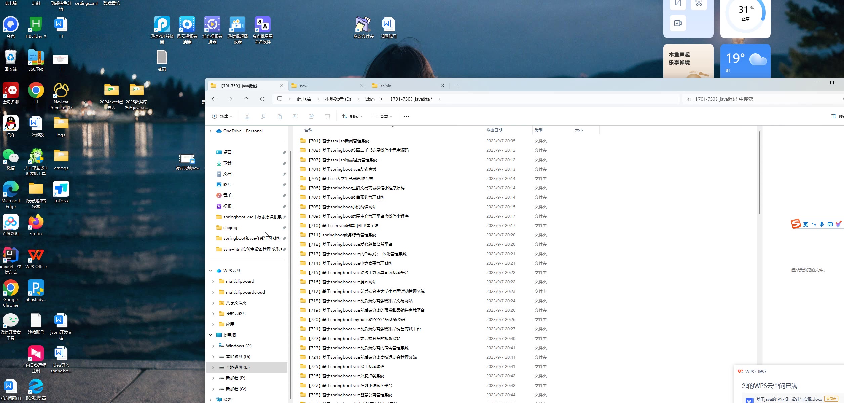The height and width of the screenshot is (403, 844).
Task: Click the three-dots See more button
Action: pos(406,116)
